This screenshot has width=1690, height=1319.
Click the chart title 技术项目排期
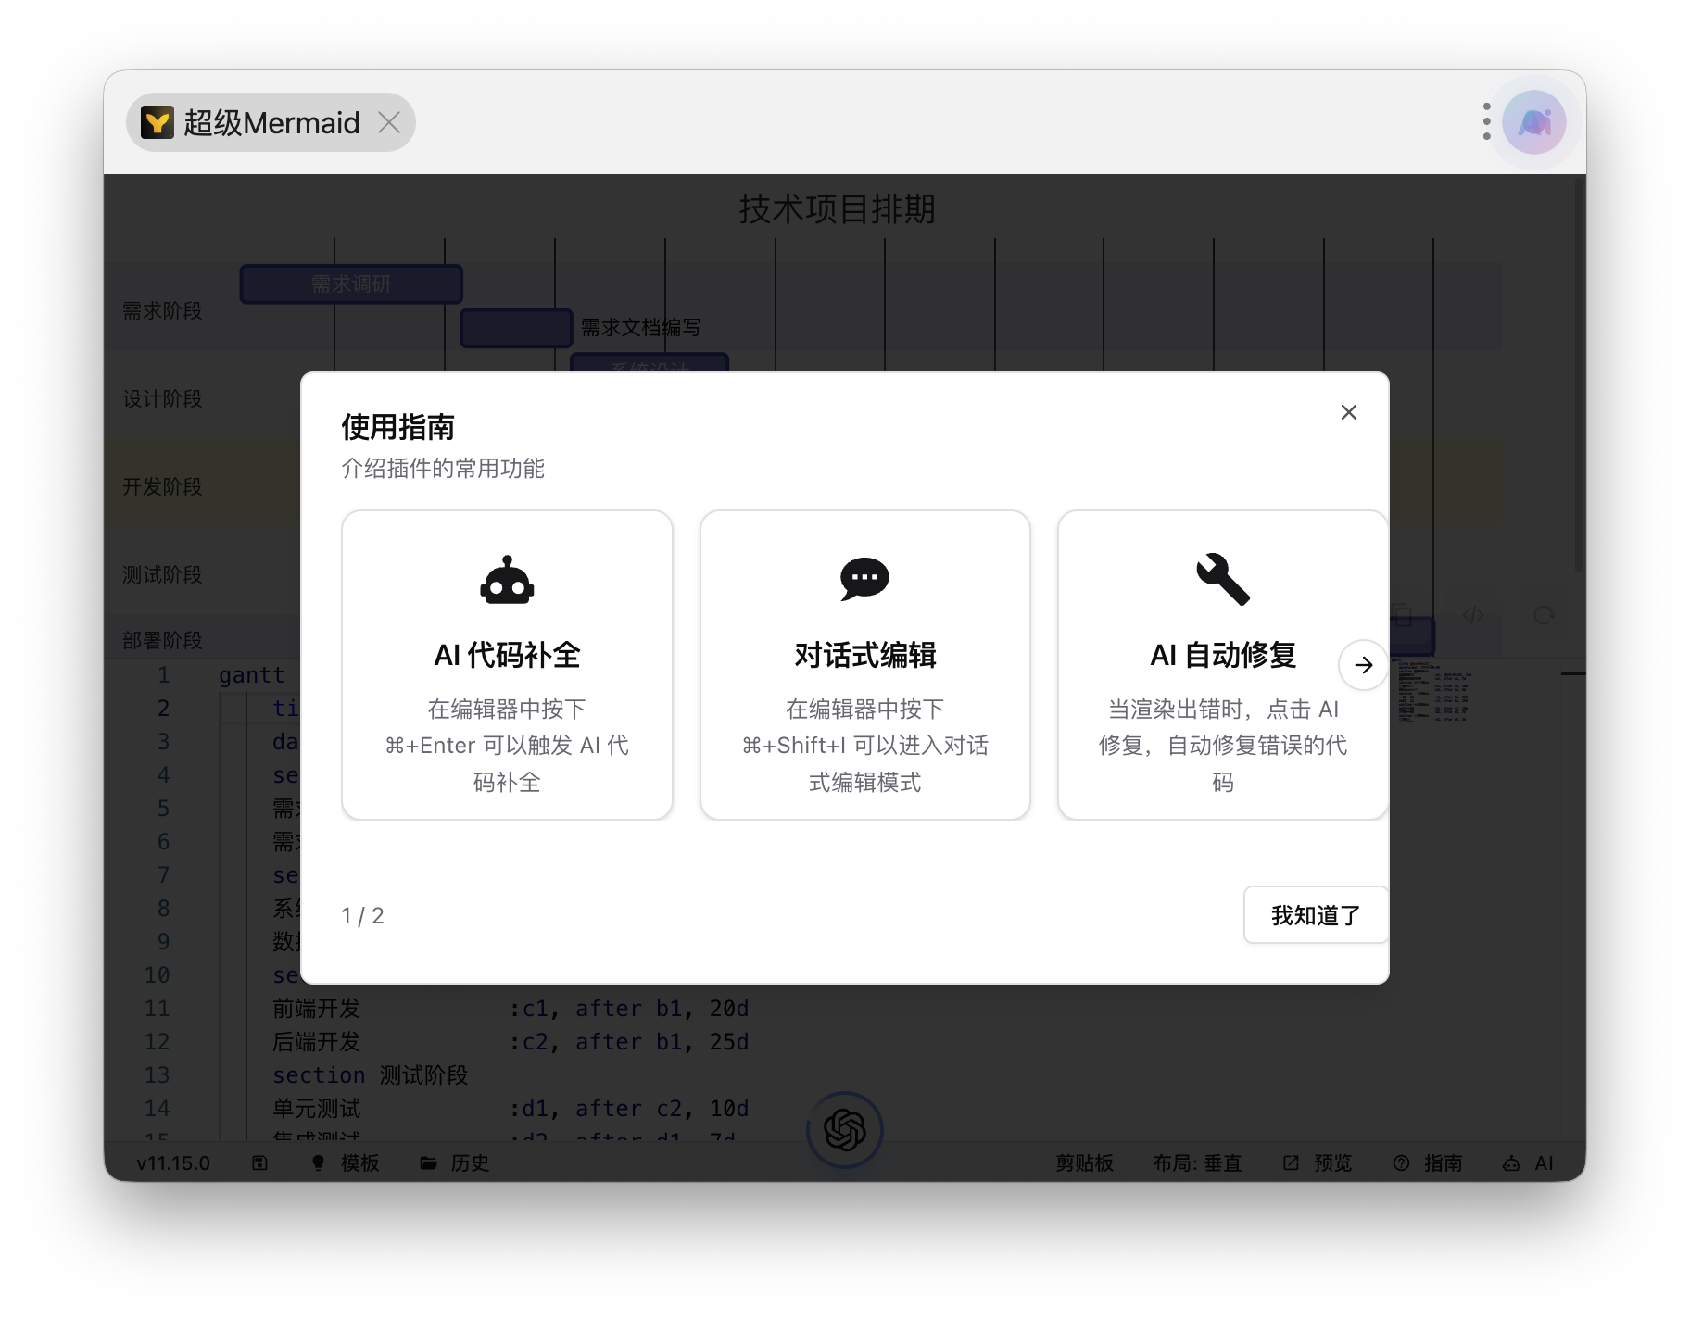click(837, 209)
